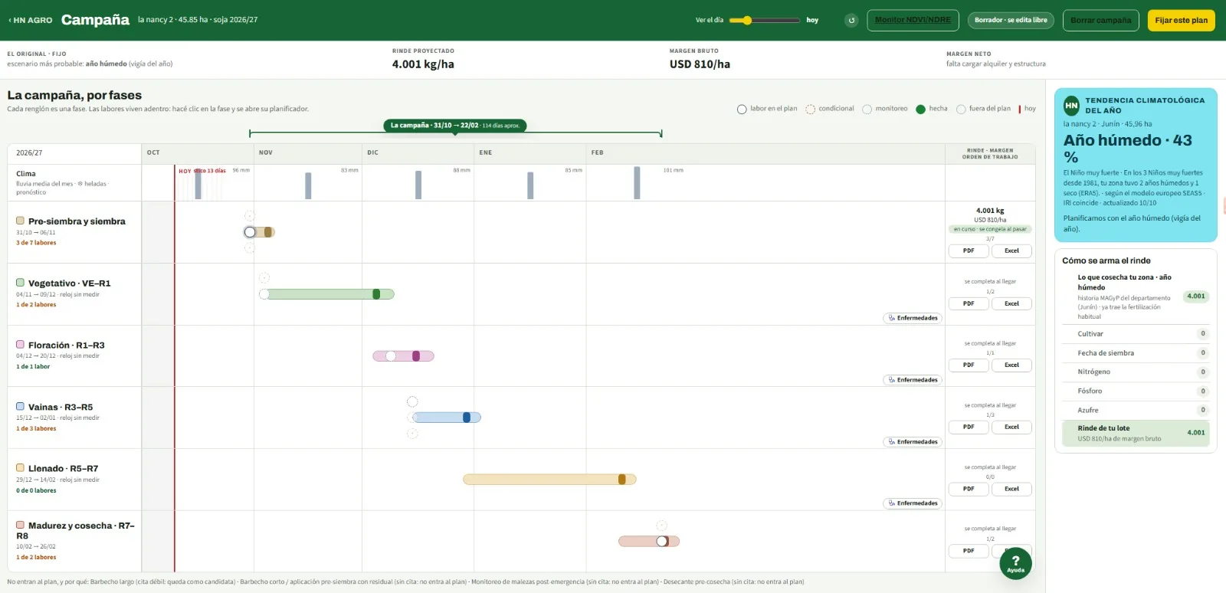This screenshot has width=1226, height=593.
Task: Expand the Llenado · R5–R7 phase
Action: (74, 479)
